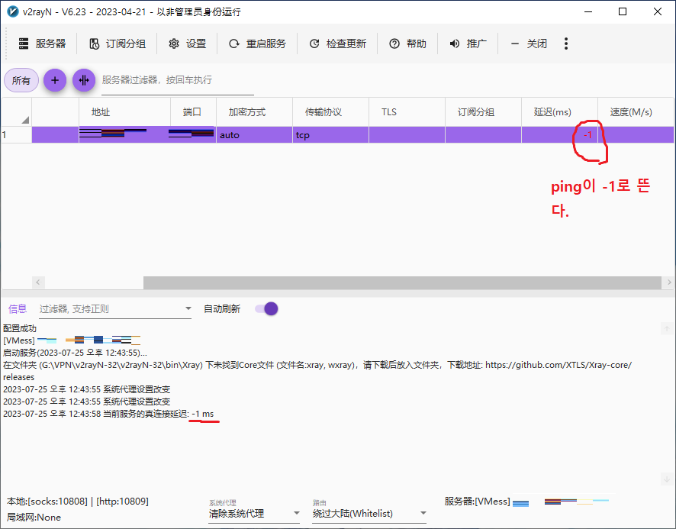
Task: Click the v2rayN app icon in the title bar
Action: pos(12,11)
